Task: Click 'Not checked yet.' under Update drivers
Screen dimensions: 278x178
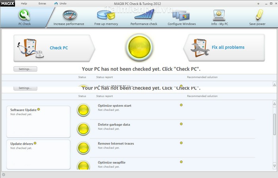Action: 21,148
